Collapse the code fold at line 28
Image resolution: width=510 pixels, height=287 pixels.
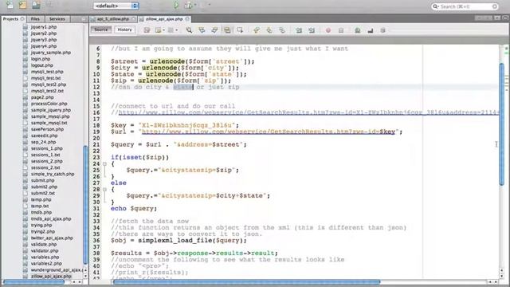104,190
